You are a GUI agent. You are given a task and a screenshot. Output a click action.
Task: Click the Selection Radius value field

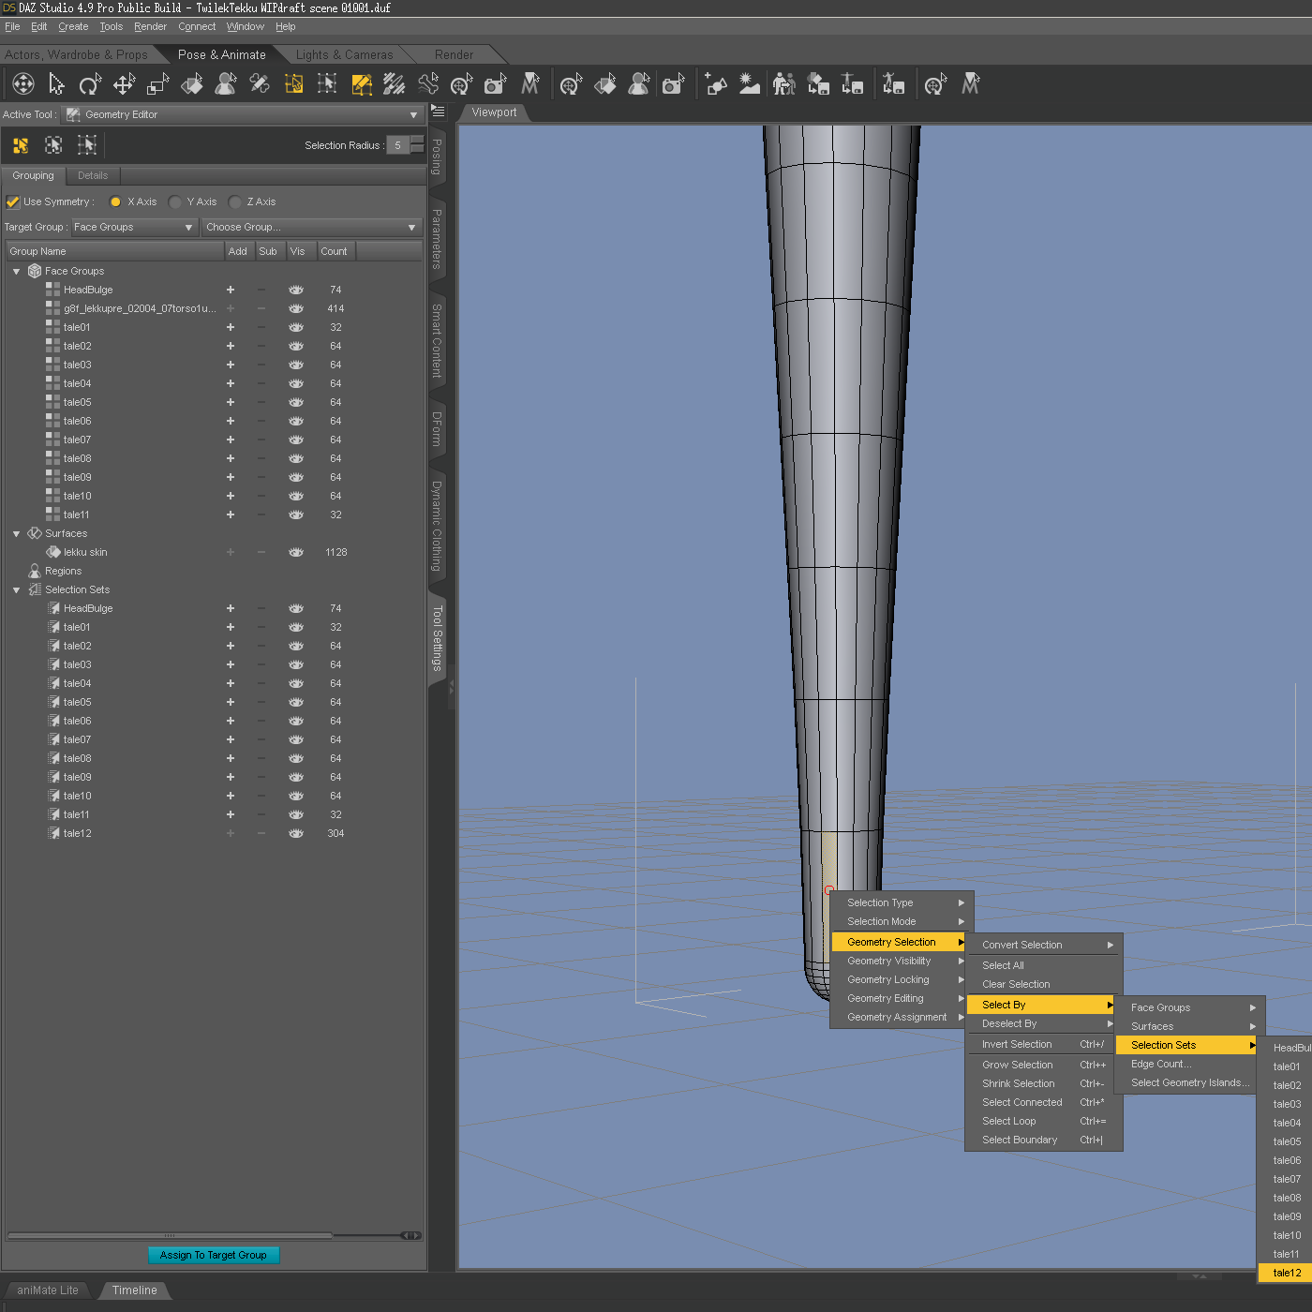pyautogui.click(x=397, y=145)
